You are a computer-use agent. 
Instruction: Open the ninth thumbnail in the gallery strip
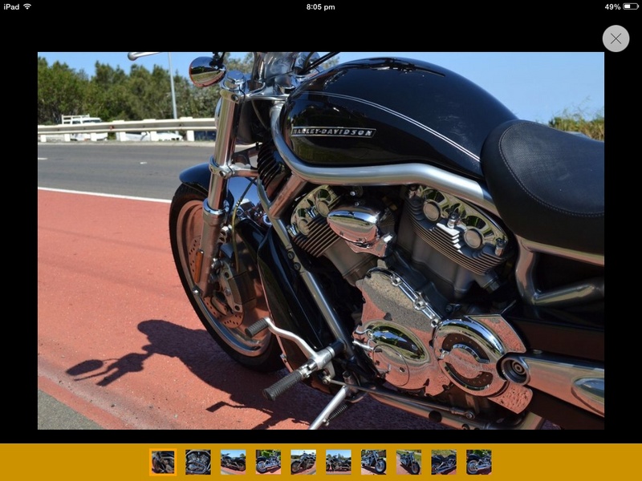[x=444, y=463]
